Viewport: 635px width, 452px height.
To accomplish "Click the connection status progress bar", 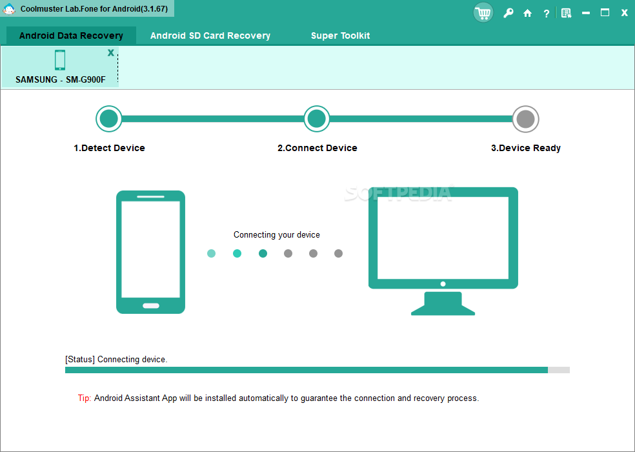I will [317, 370].
